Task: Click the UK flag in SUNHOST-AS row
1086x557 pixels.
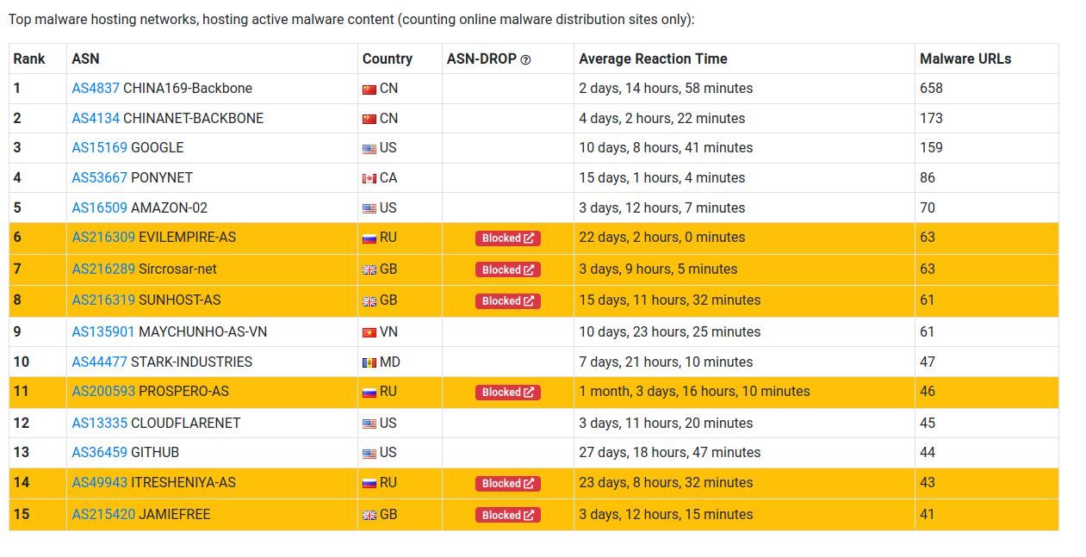Action: click(x=369, y=300)
